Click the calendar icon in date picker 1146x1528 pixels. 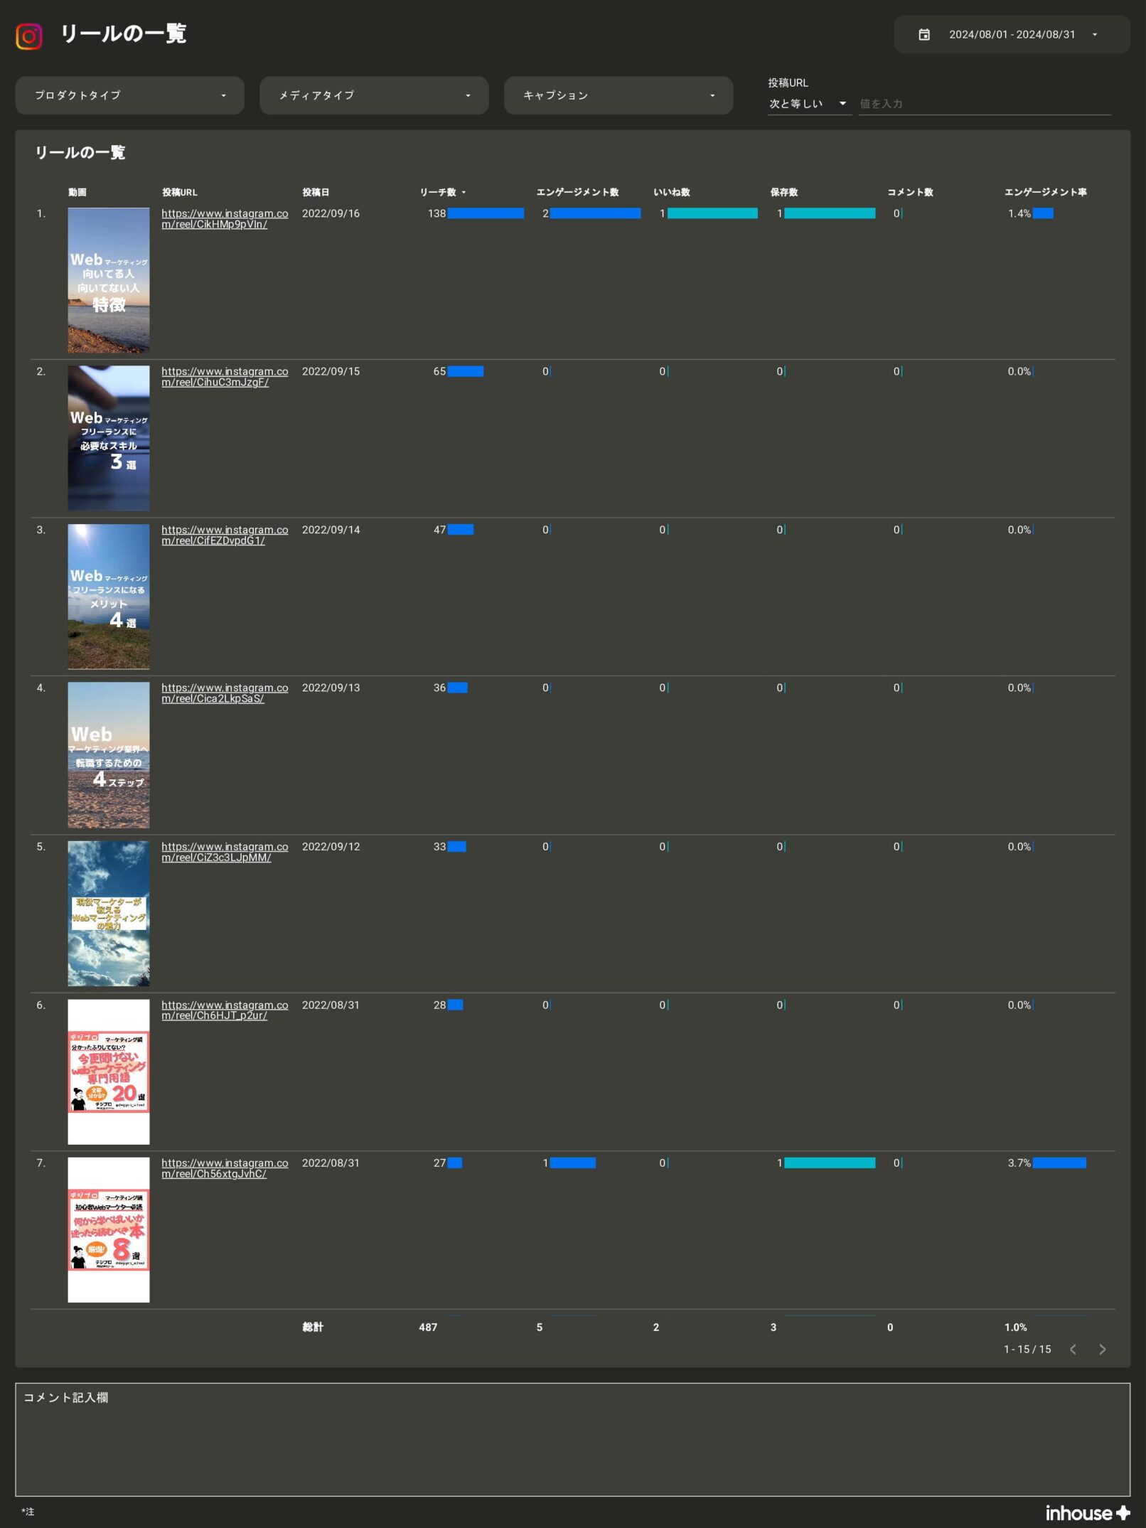tap(923, 35)
